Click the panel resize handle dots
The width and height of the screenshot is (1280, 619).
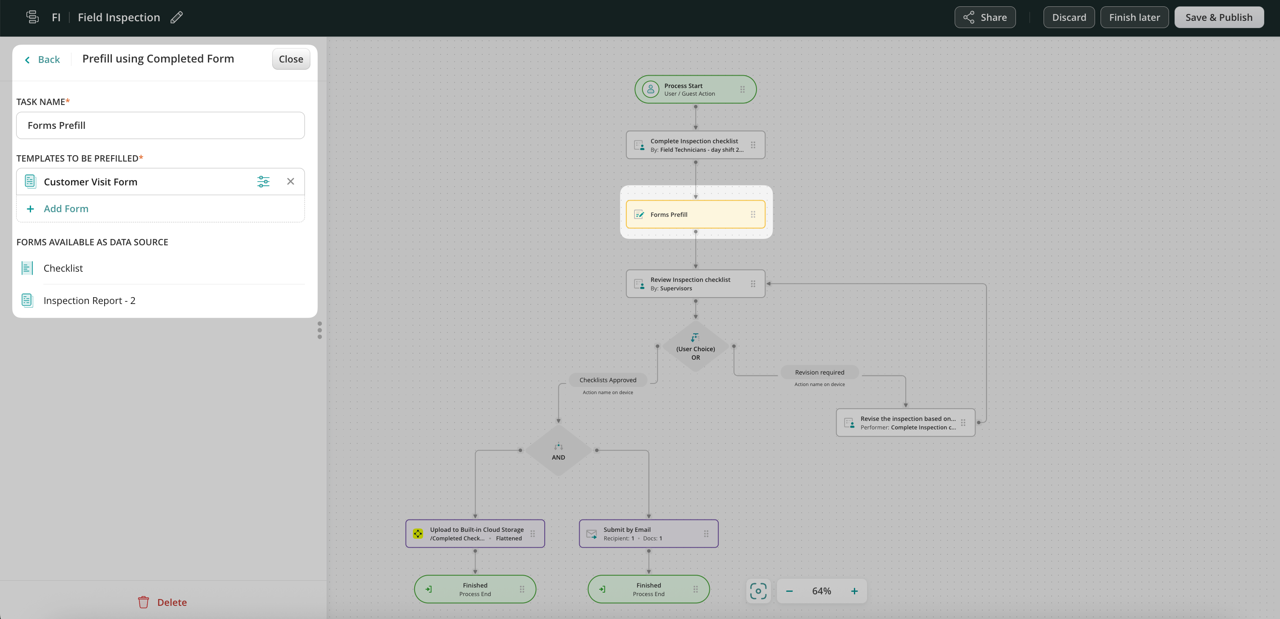tap(319, 330)
